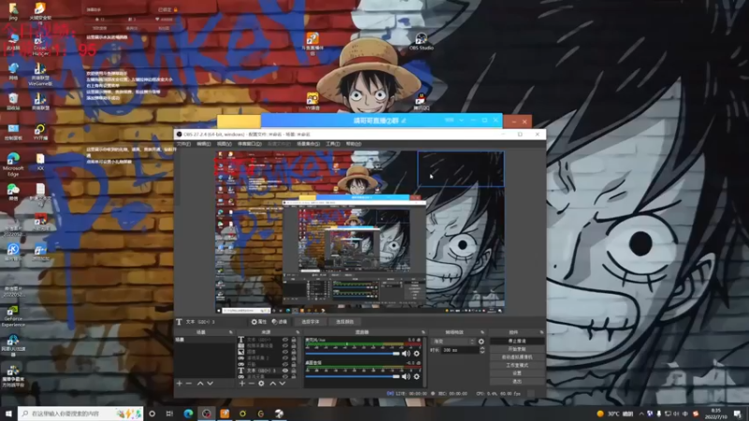Open the OBS Studio desktop shortcut
Viewport: 749px width, 421px height.
(x=420, y=41)
